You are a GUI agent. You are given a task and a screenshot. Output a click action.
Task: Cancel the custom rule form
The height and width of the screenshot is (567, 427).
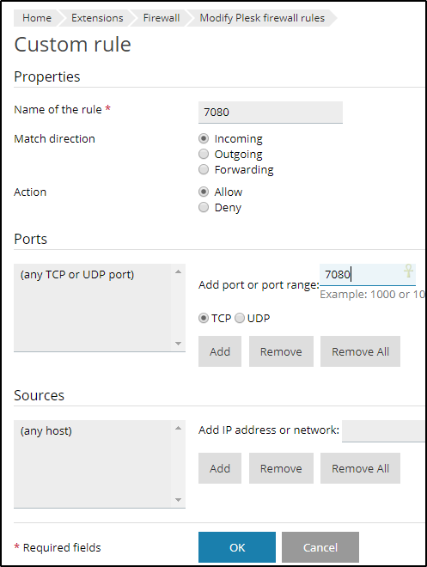coord(320,547)
